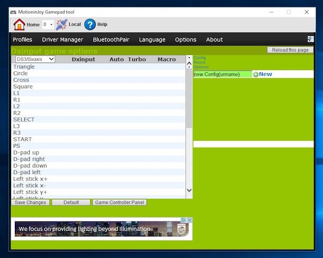The width and height of the screenshot is (323, 258).
Task: Click the Config link in right panel
Action: point(200,58)
